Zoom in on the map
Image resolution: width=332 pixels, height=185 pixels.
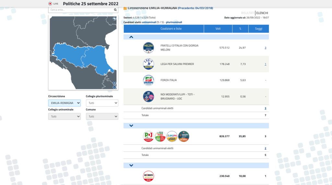(x=114, y=83)
